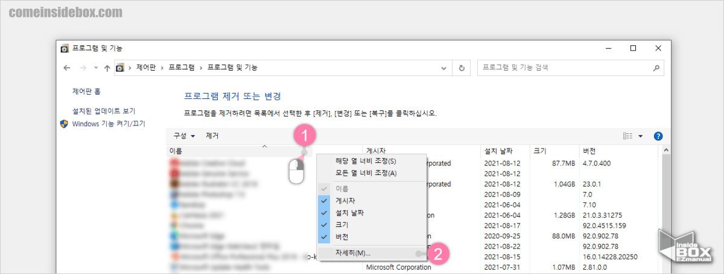Viewport: 724px width, 274px height.
Task: Select the 2021-08-09 install date cell
Action: pos(502,194)
